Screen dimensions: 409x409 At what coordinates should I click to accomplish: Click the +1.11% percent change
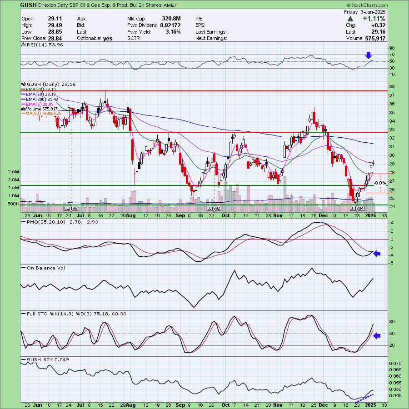(374, 19)
